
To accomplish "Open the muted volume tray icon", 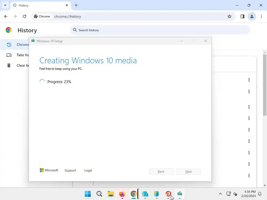I will click(x=235, y=194).
